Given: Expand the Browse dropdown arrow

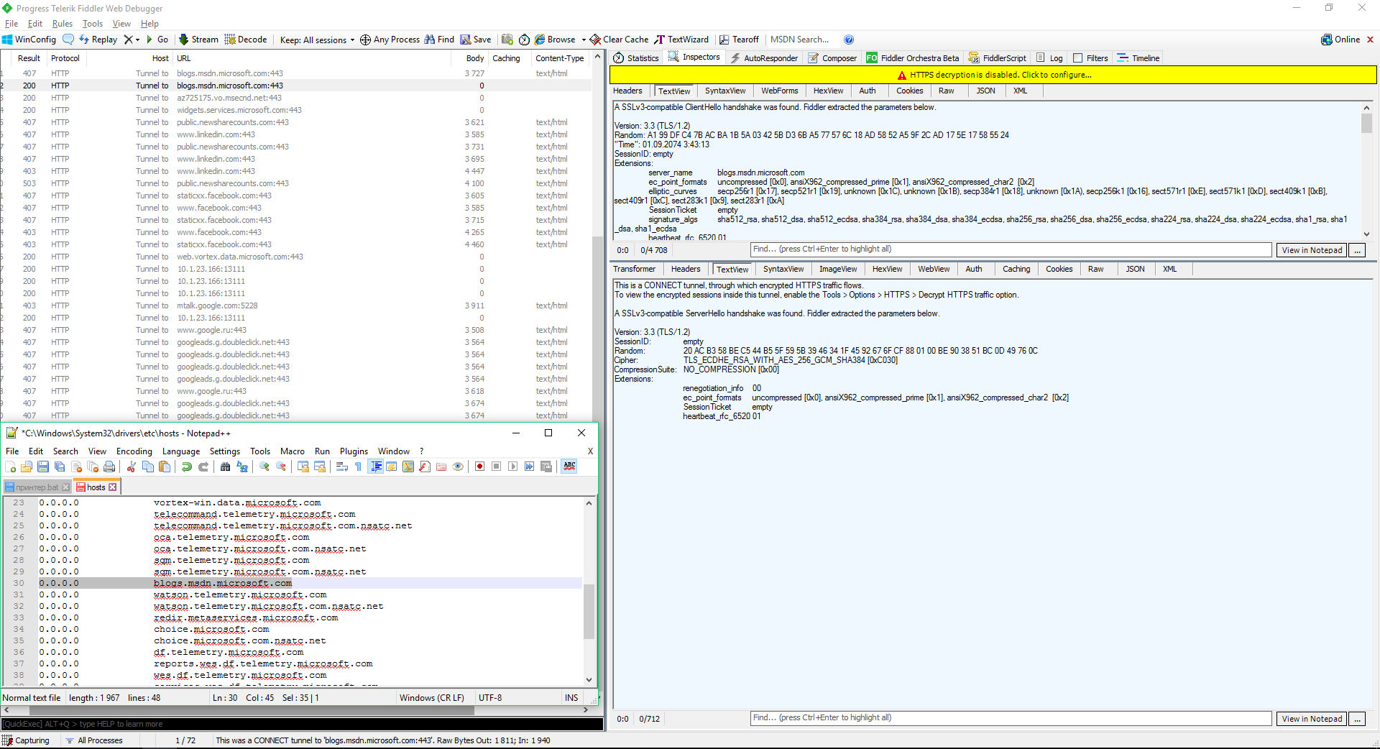Looking at the screenshot, I should coord(584,40).
